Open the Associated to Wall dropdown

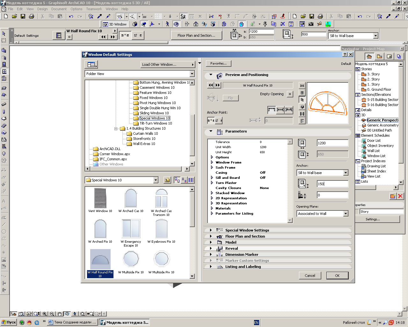tap(346, 214)
